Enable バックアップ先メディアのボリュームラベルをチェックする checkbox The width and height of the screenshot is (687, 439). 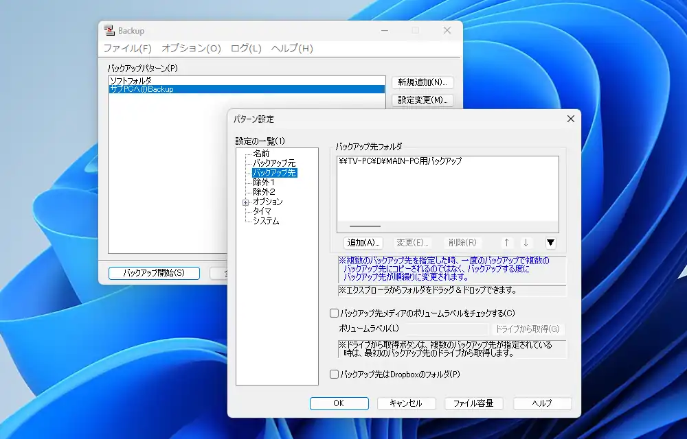(335, 313)
